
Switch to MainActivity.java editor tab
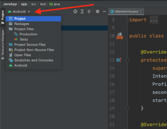(127, 11)
